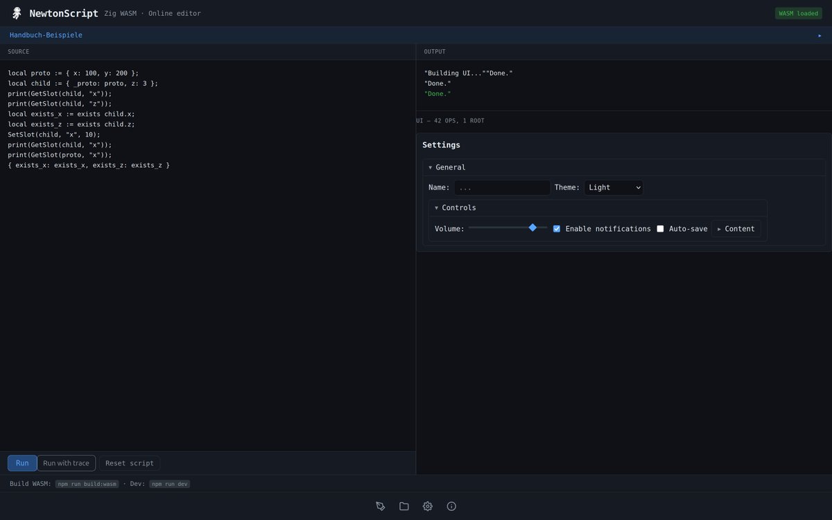The image size is (832, 520).
Task: Open the settings gear icon
Action: 428,506
